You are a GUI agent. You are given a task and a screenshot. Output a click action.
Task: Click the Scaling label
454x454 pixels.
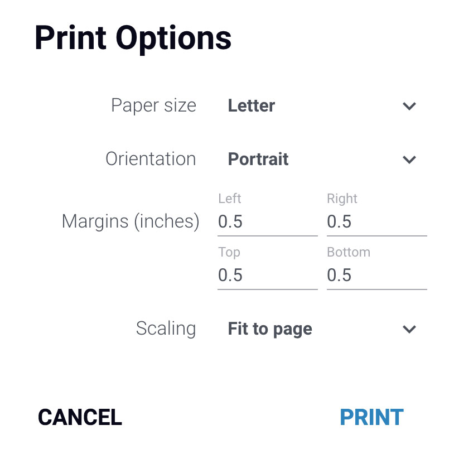point(166,329)
